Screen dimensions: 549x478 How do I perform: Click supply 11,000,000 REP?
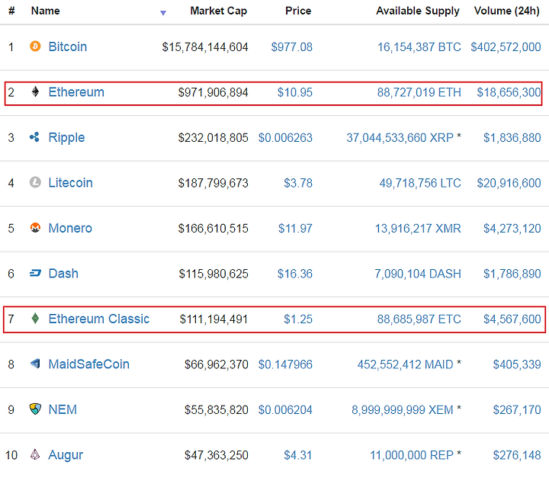pos(412,455)
